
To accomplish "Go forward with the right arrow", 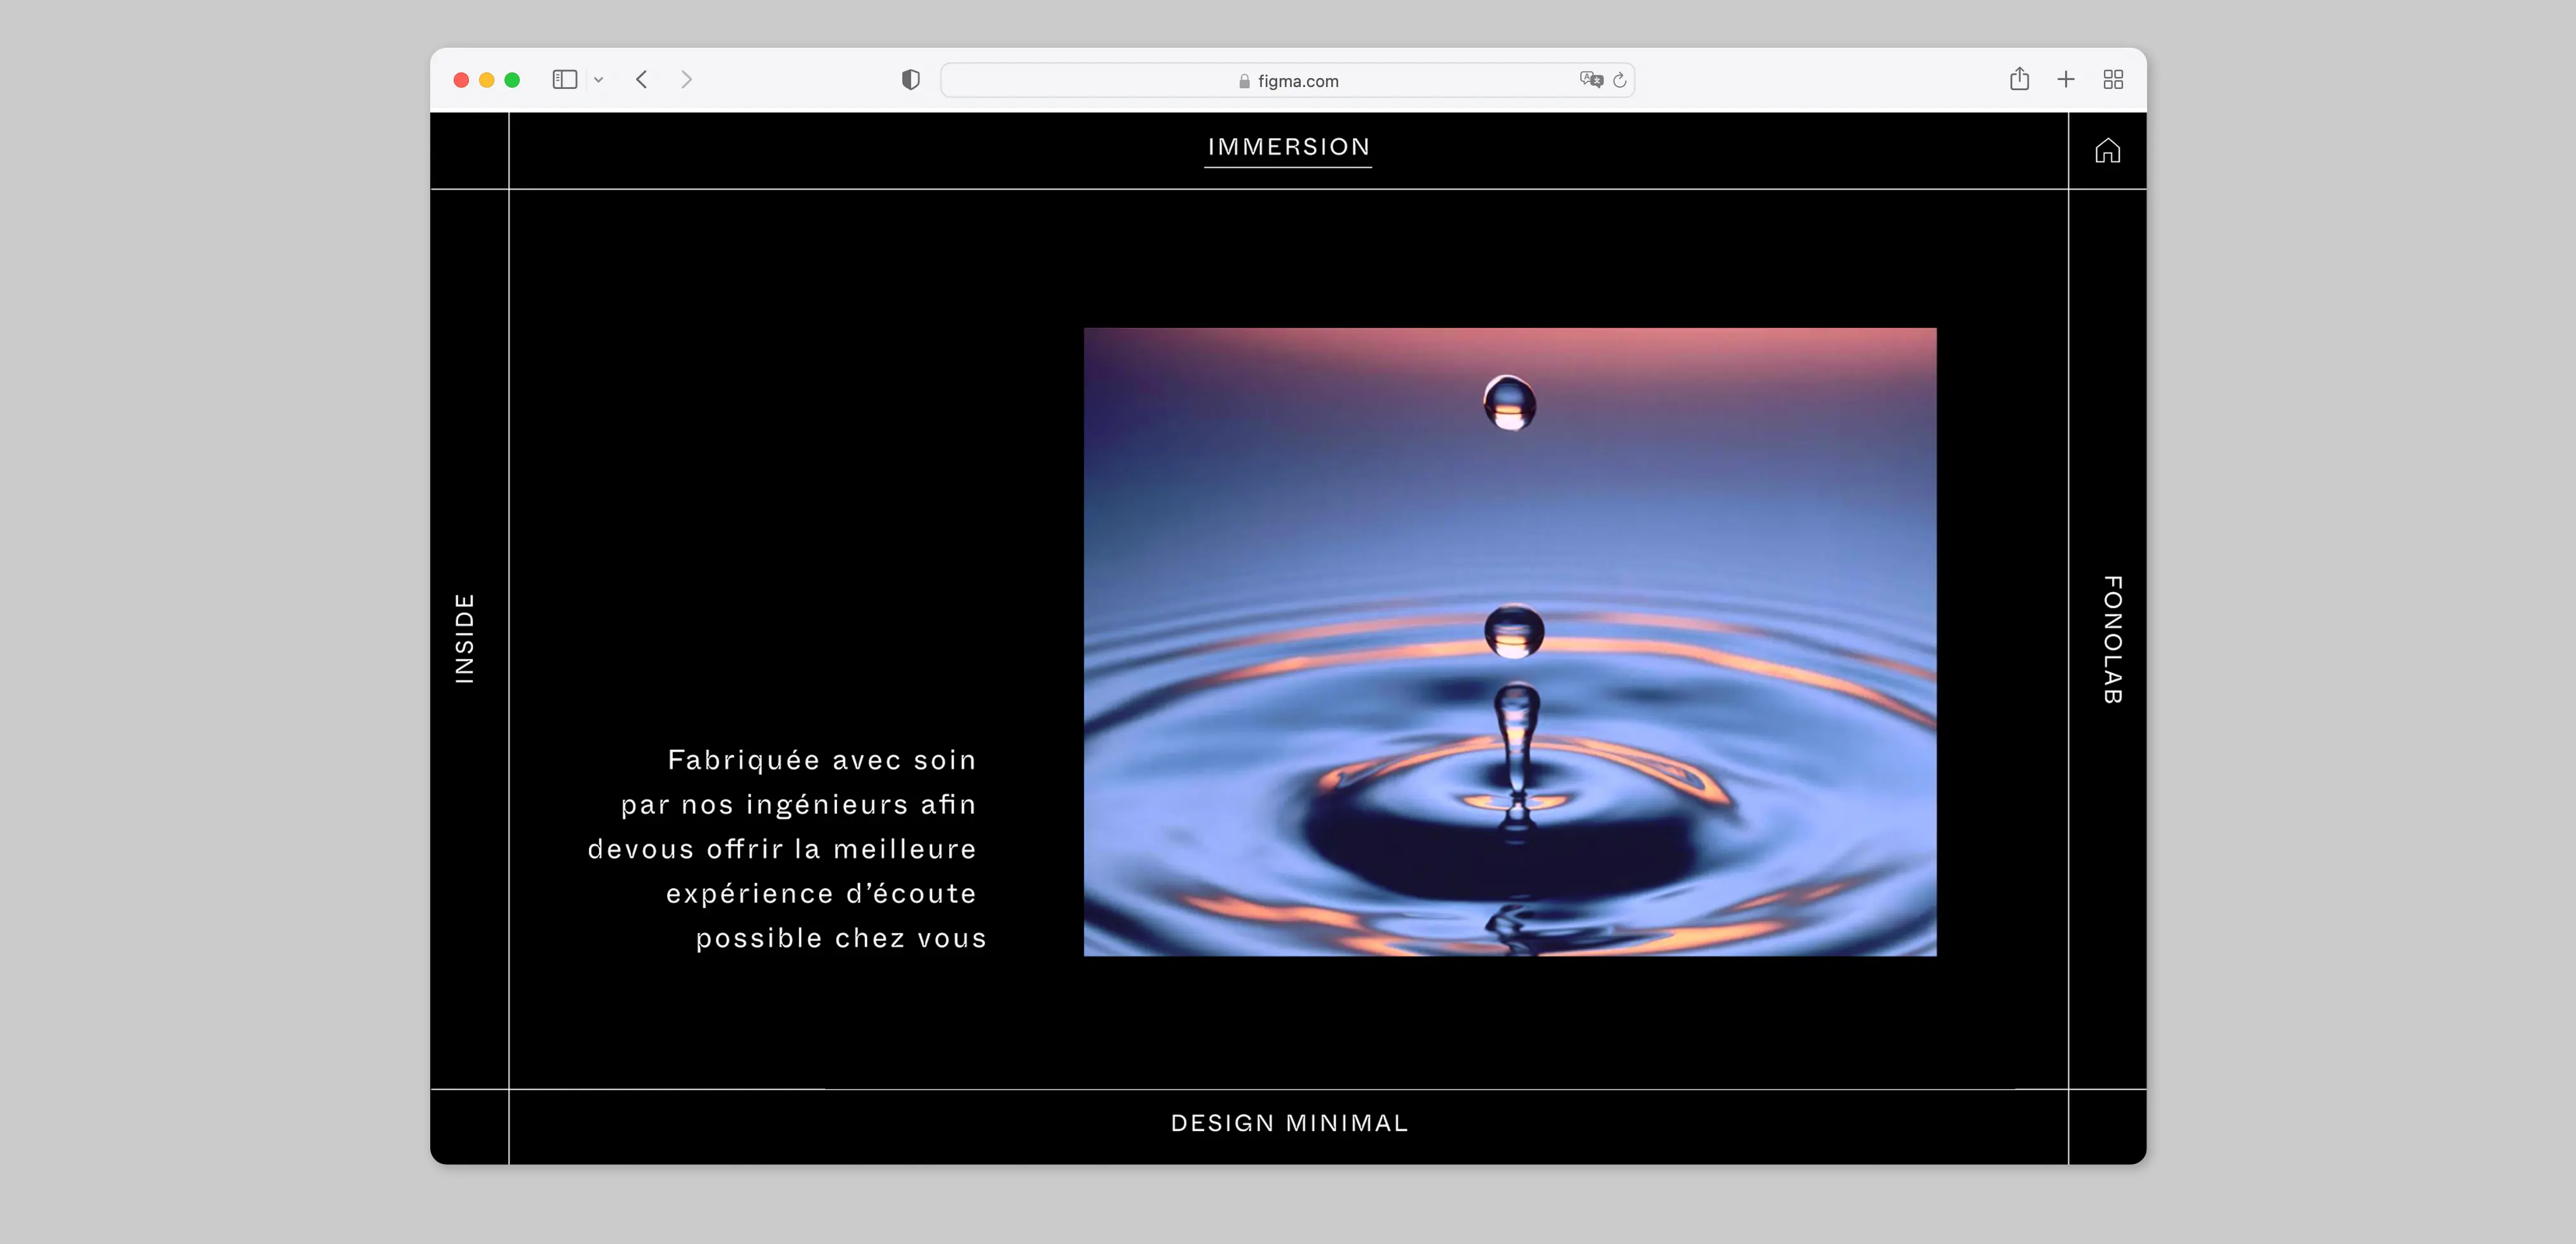I will tap(686, 80).
